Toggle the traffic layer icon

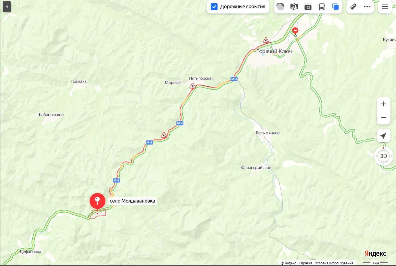click(x=280, y=7)
